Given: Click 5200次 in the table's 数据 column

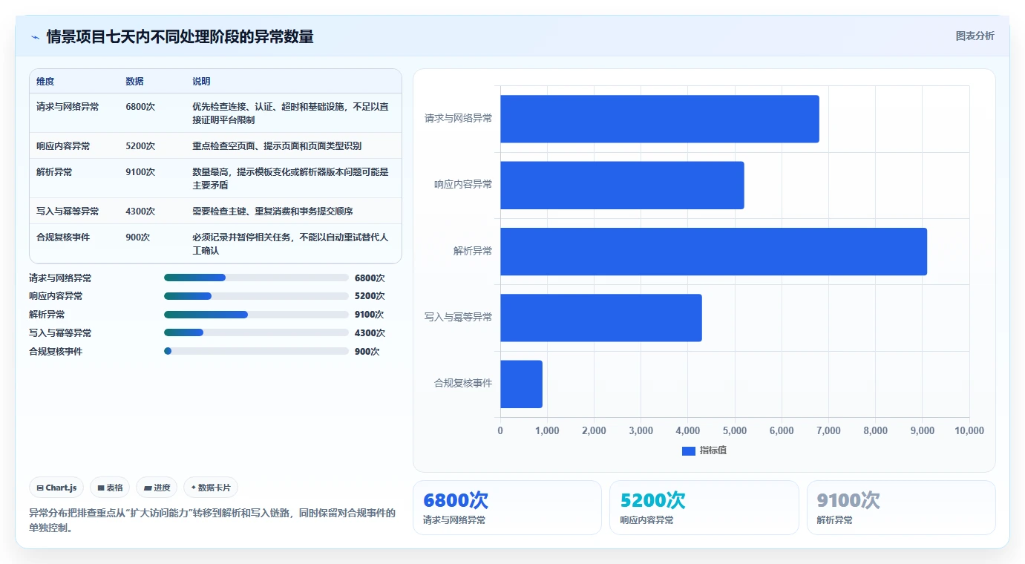Looking at the screenshot, I should click(x=140, y=146).
